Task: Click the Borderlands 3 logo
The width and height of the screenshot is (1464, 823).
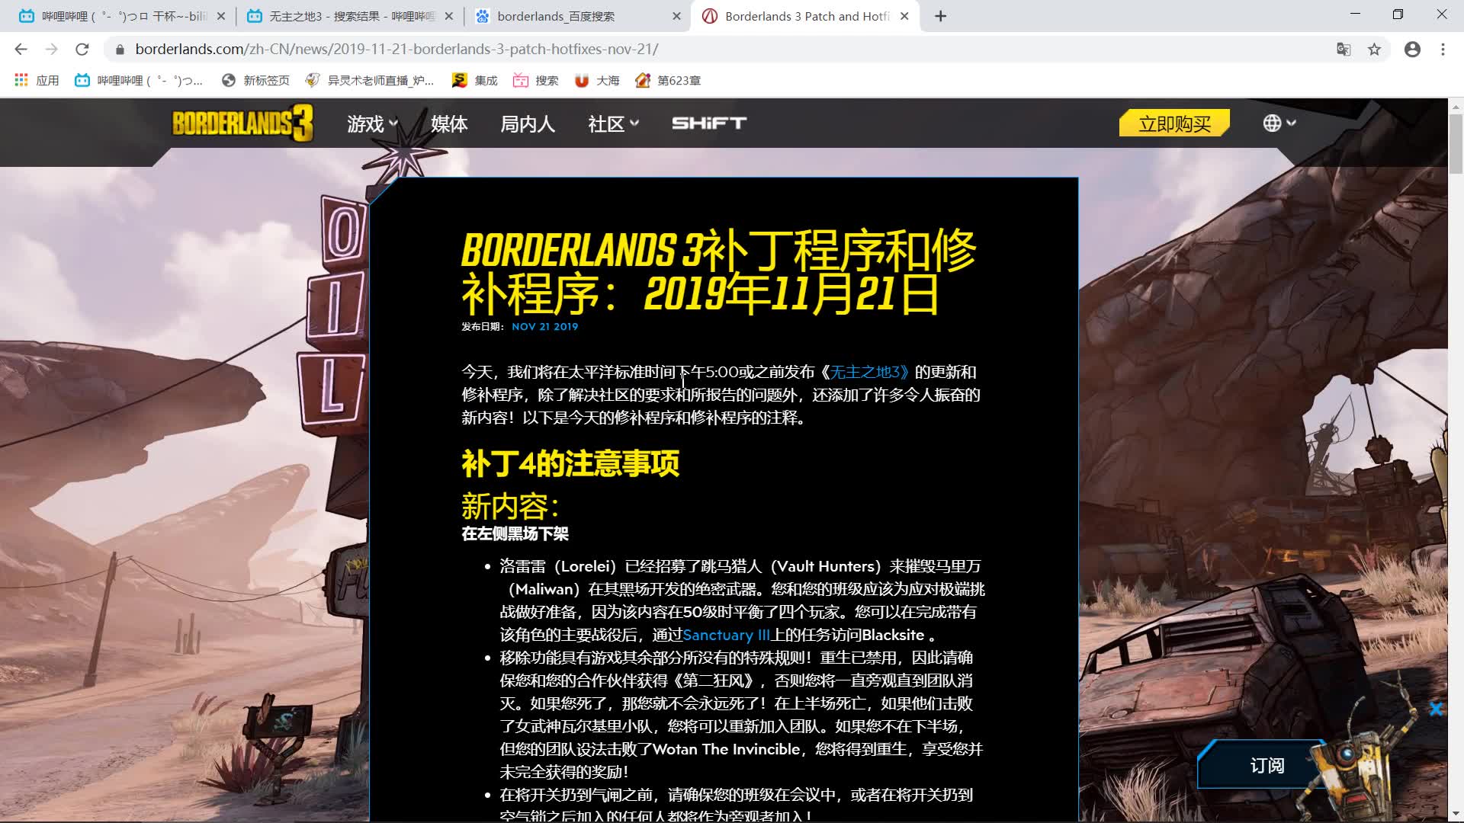Action: click(242, 123)
